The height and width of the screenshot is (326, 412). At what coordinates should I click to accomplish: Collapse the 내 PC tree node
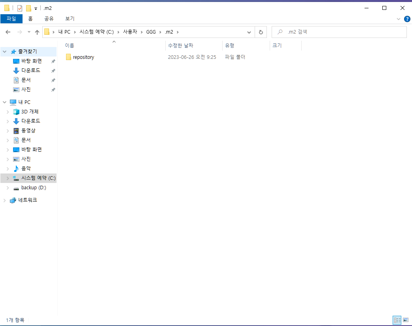pyautogui.click(x=4, y=102)
